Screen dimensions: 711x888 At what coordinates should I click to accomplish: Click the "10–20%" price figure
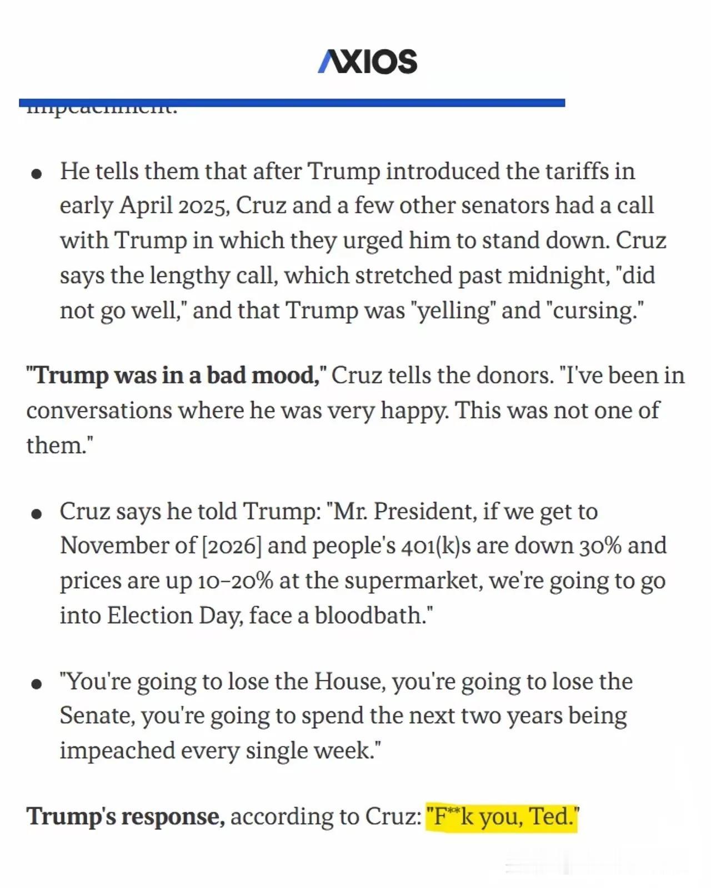[235, 581]
